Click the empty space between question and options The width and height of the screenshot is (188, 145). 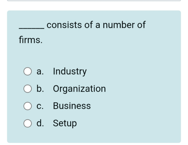click(94, 55)
